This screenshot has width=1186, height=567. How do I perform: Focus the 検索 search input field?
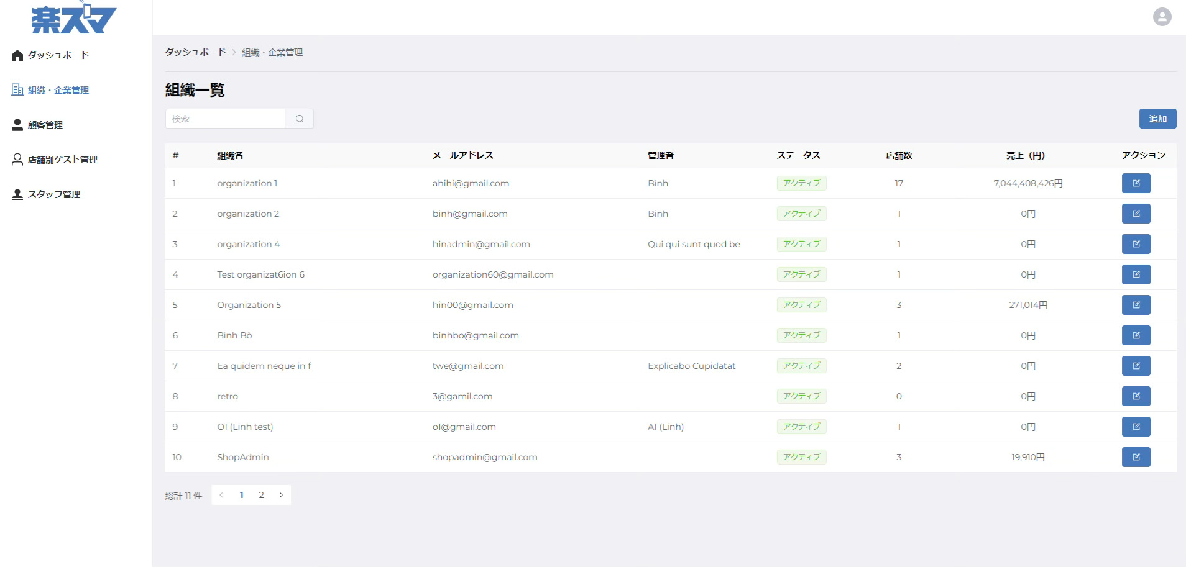[225, 119]
